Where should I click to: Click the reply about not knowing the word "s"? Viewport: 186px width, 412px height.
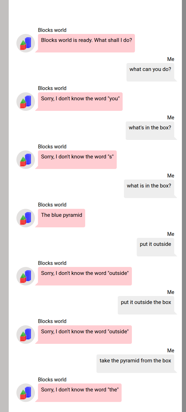(77, 159)
